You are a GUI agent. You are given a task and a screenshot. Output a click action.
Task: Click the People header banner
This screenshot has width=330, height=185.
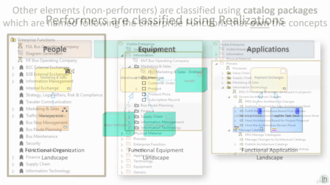click(x=55, y=49)
